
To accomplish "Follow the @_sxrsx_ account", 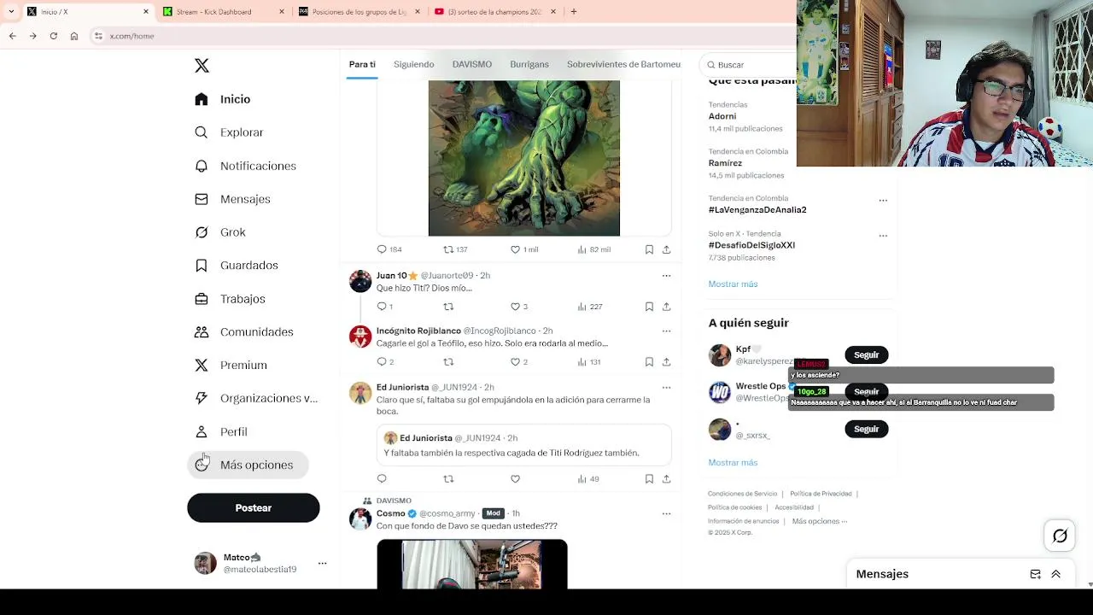I will click(x=866, y=429).
